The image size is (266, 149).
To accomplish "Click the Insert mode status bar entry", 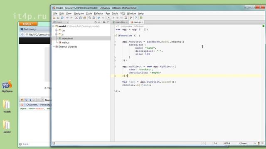I will point(244,144).
